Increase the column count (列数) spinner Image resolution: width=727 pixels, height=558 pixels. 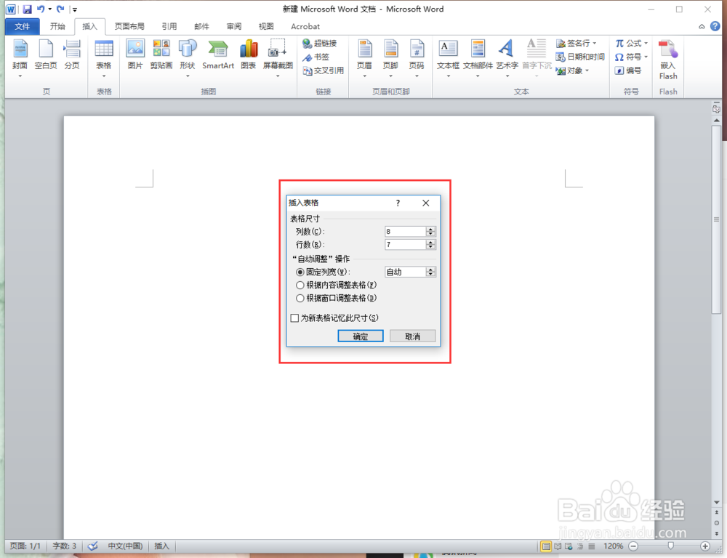[x=430, y=229]
